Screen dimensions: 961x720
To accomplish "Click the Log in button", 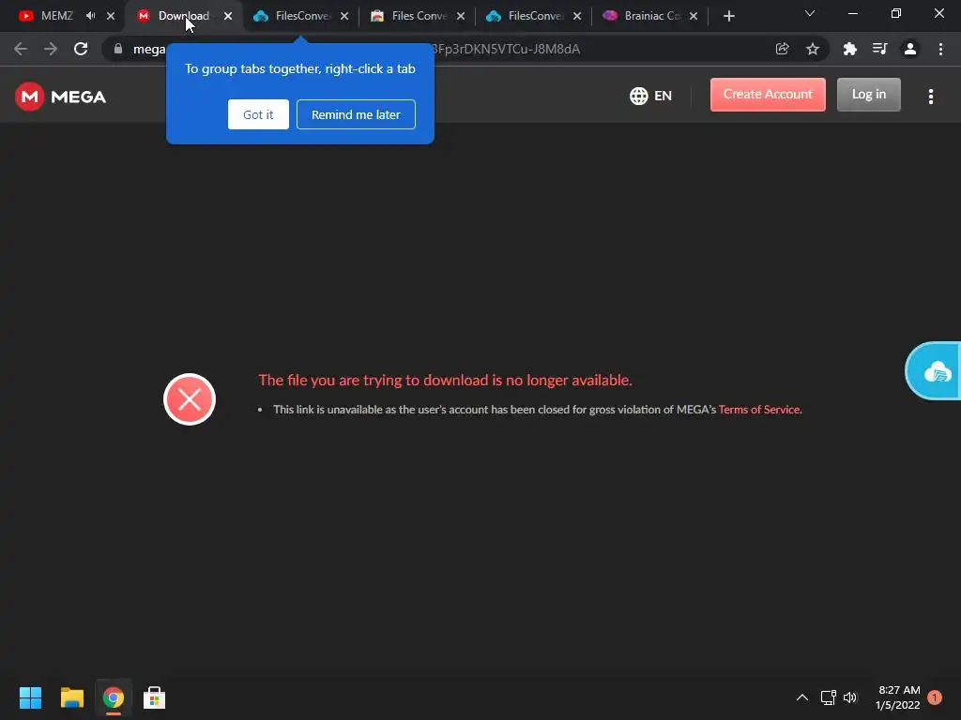I will pos(869,95).
